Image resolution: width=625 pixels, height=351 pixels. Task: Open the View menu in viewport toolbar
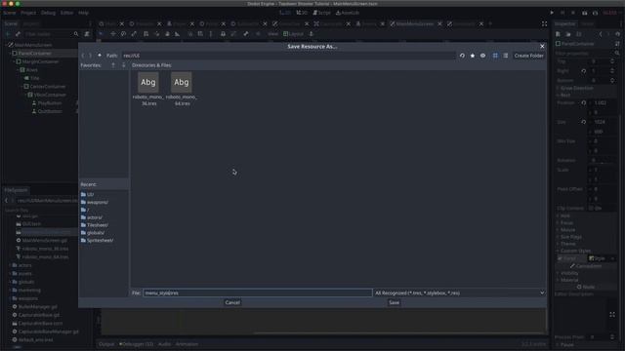(x=272, y=34)
